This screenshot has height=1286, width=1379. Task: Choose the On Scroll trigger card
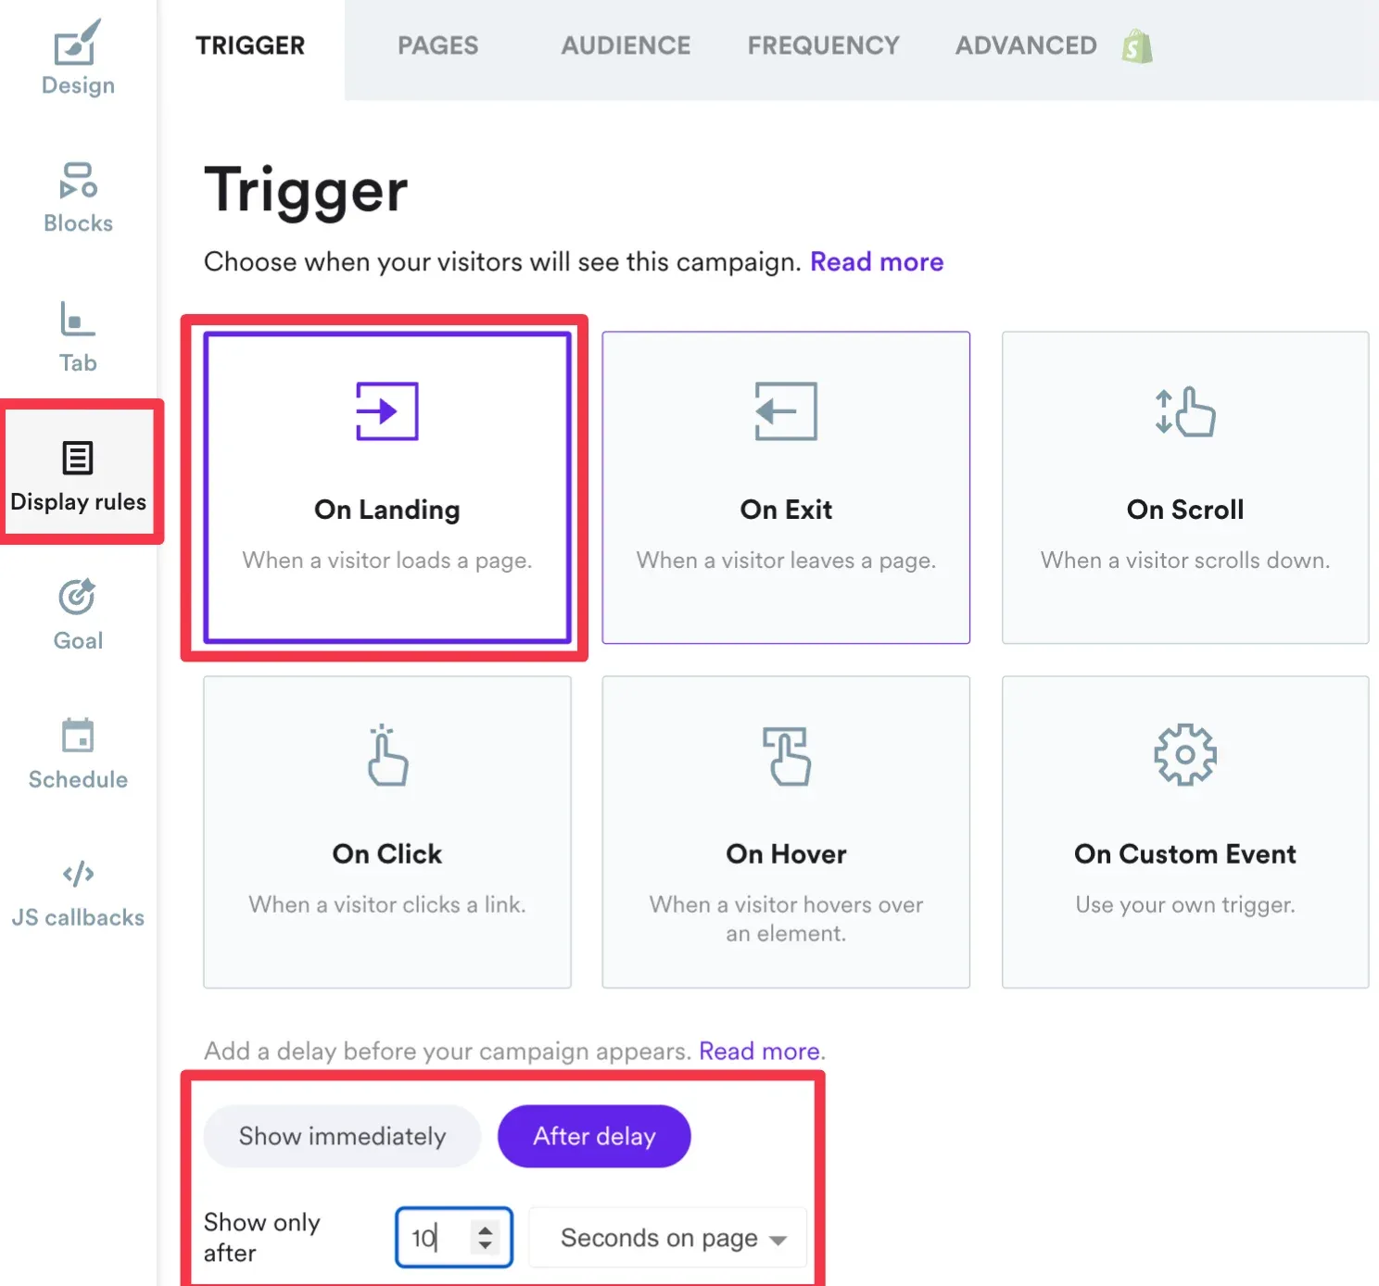[1185, 487]
